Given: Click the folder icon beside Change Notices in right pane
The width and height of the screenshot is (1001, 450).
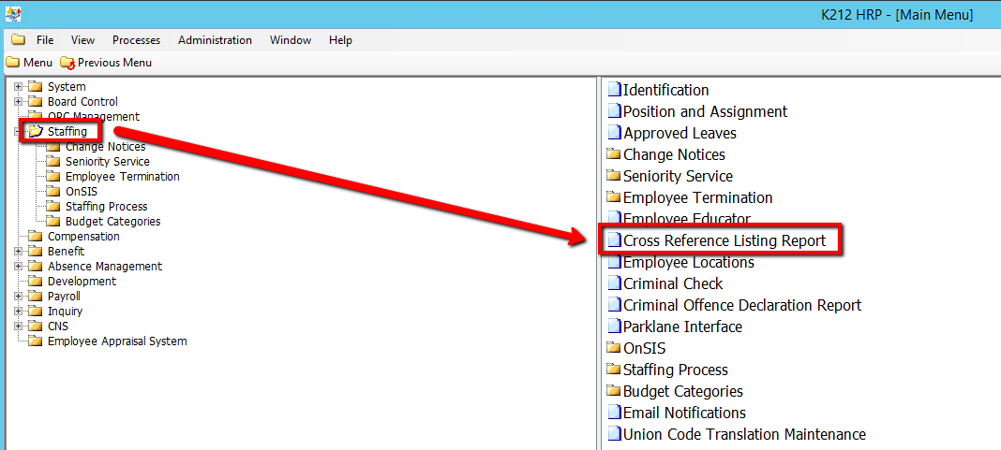Looking at the screenshot, I should 614,154.
